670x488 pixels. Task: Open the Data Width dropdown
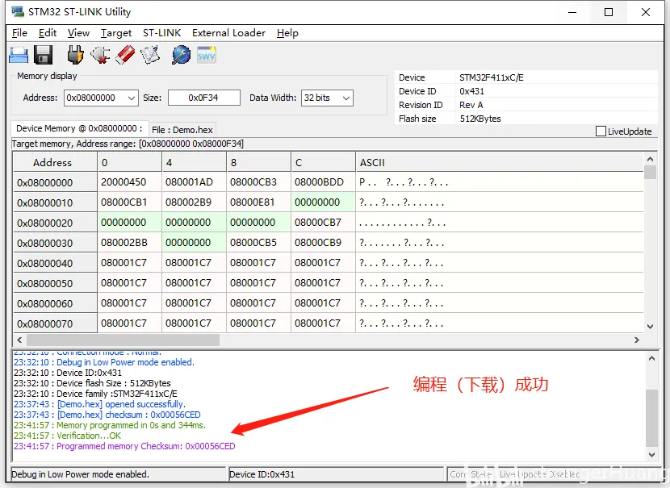click(x=346, y=98)
